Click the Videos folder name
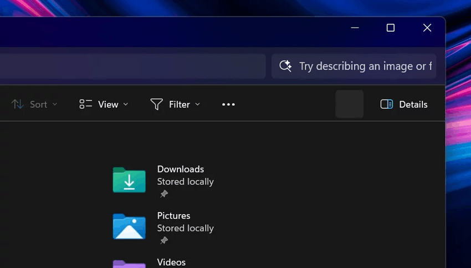The height and width of the screenshot is (268, 471). pyautogui.click(x=171, y=262)
